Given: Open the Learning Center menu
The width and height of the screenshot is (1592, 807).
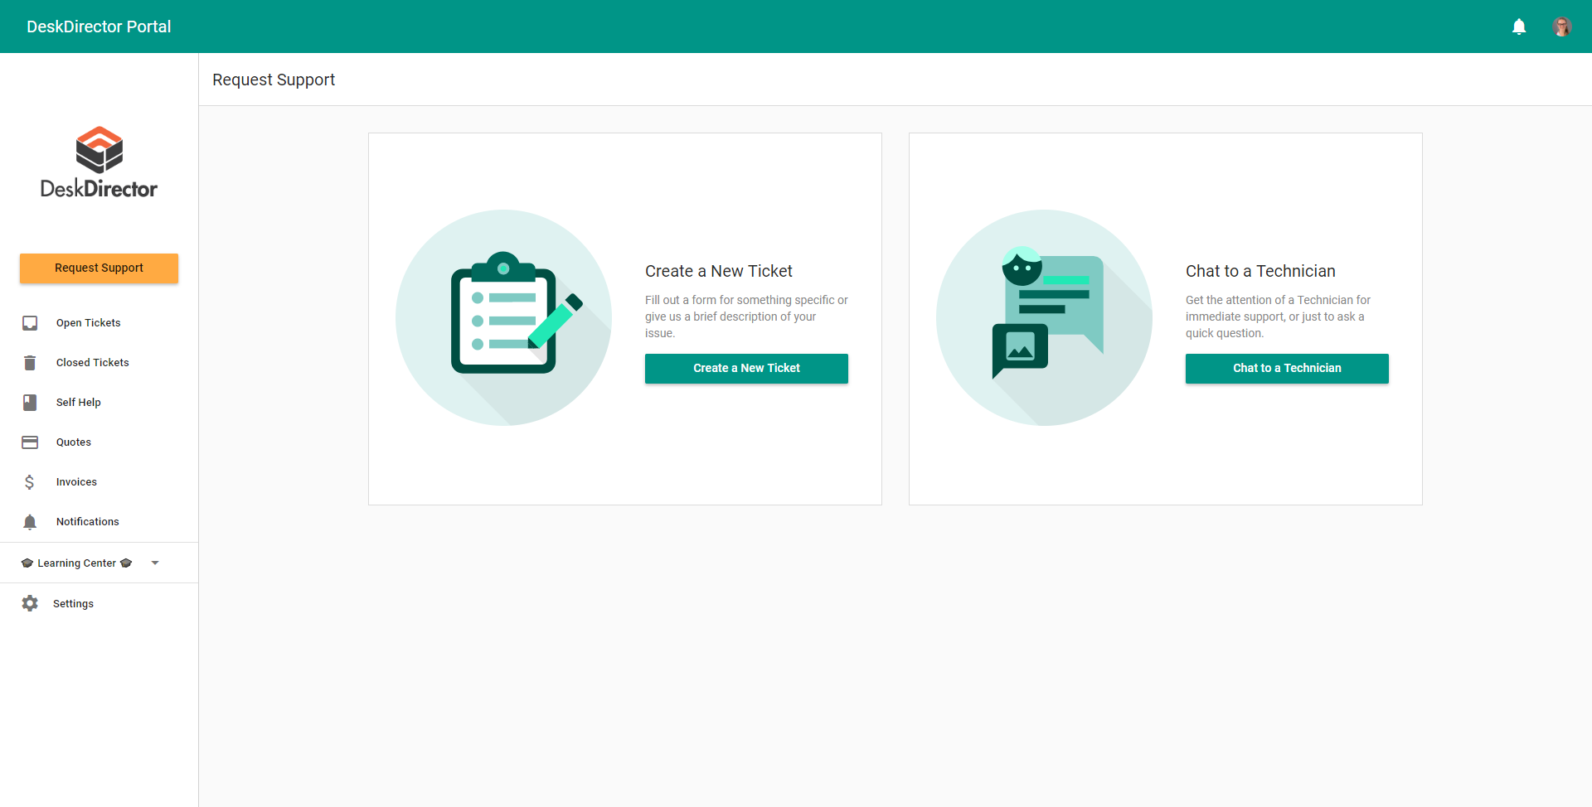Looking at the screenshot, I should point(99,563).
